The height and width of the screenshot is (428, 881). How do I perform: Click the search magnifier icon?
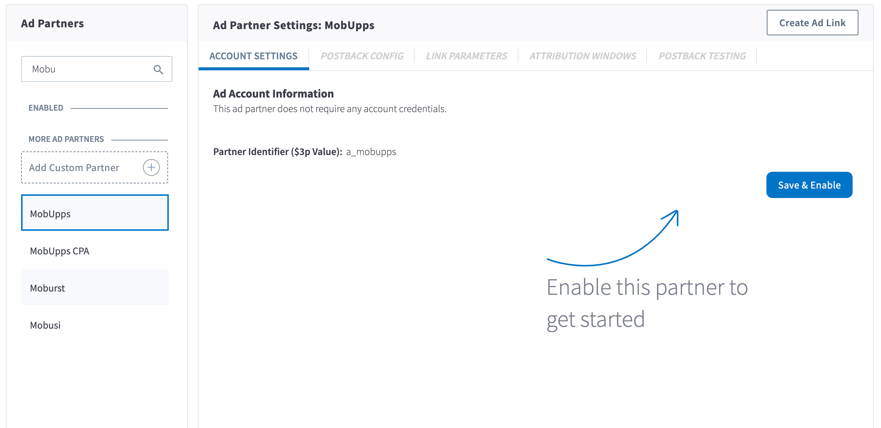(x=158, y=69)
